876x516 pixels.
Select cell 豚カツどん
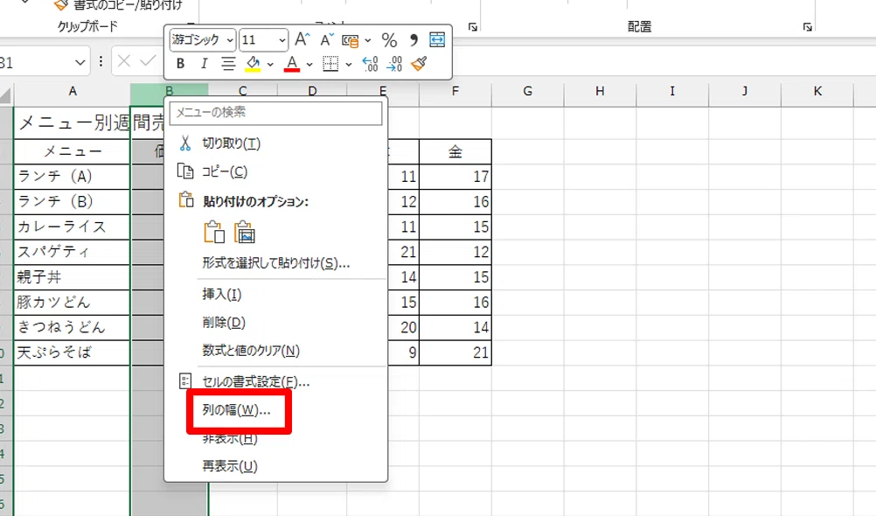click(x=72, y=303)
